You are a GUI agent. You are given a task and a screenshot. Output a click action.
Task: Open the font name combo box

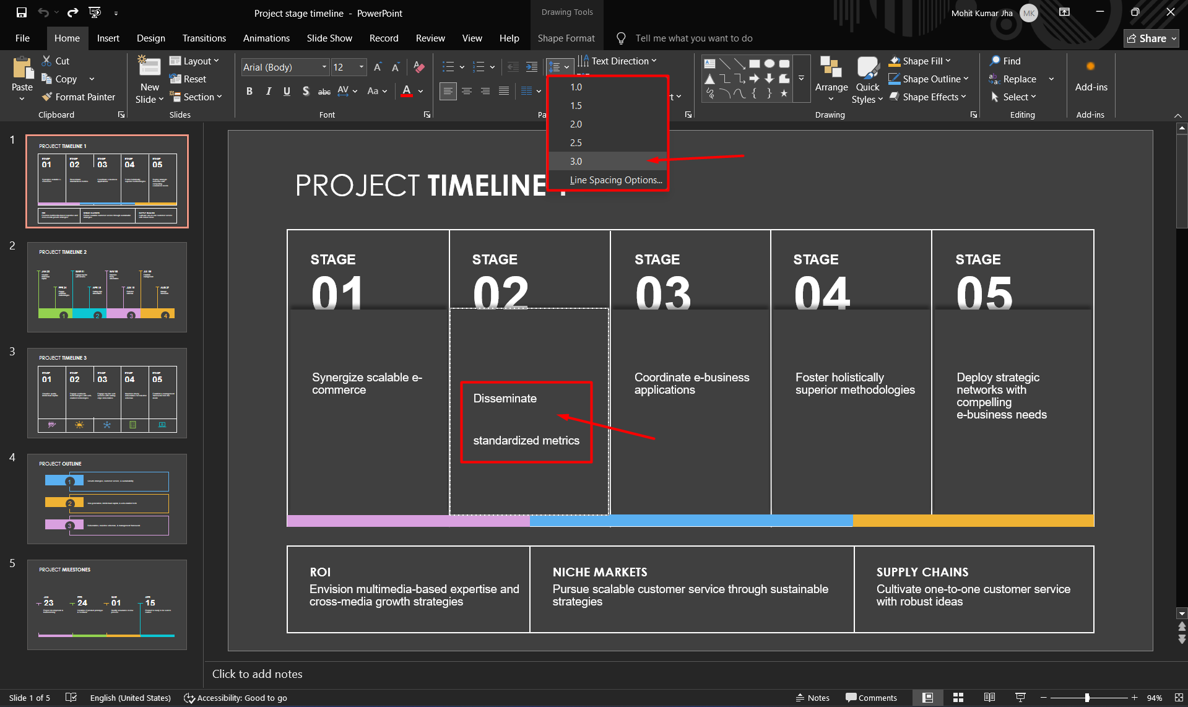[285, 67]
